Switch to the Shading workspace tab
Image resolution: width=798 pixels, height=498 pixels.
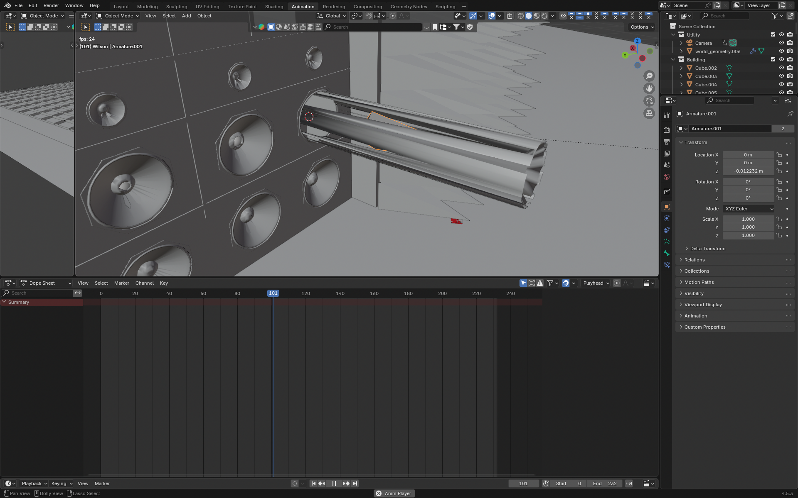coord(274,6)
